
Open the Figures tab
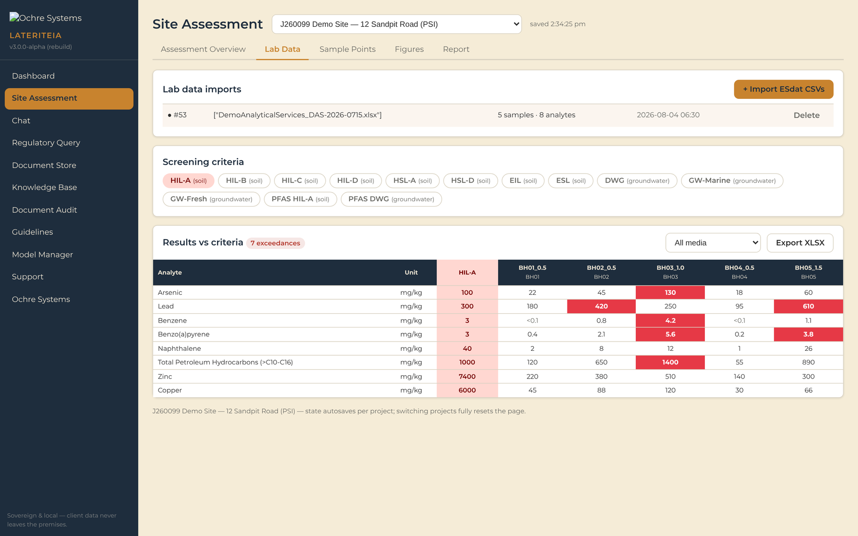(x=409, y=49)
